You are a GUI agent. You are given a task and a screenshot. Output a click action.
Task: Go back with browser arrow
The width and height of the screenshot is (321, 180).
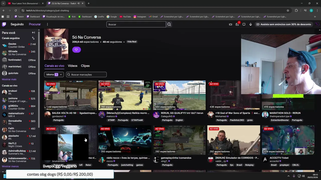click(4, 10)
